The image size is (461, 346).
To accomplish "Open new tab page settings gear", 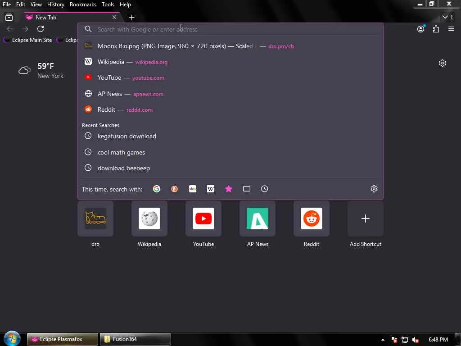I will [443, 63].
